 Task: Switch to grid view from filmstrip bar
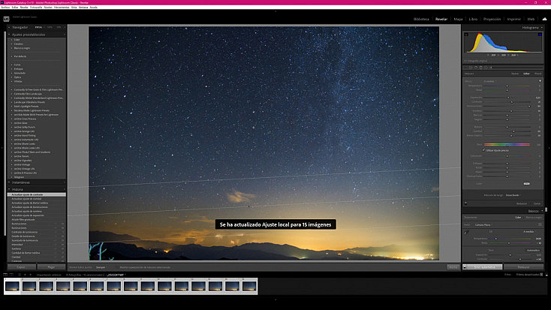20,275
